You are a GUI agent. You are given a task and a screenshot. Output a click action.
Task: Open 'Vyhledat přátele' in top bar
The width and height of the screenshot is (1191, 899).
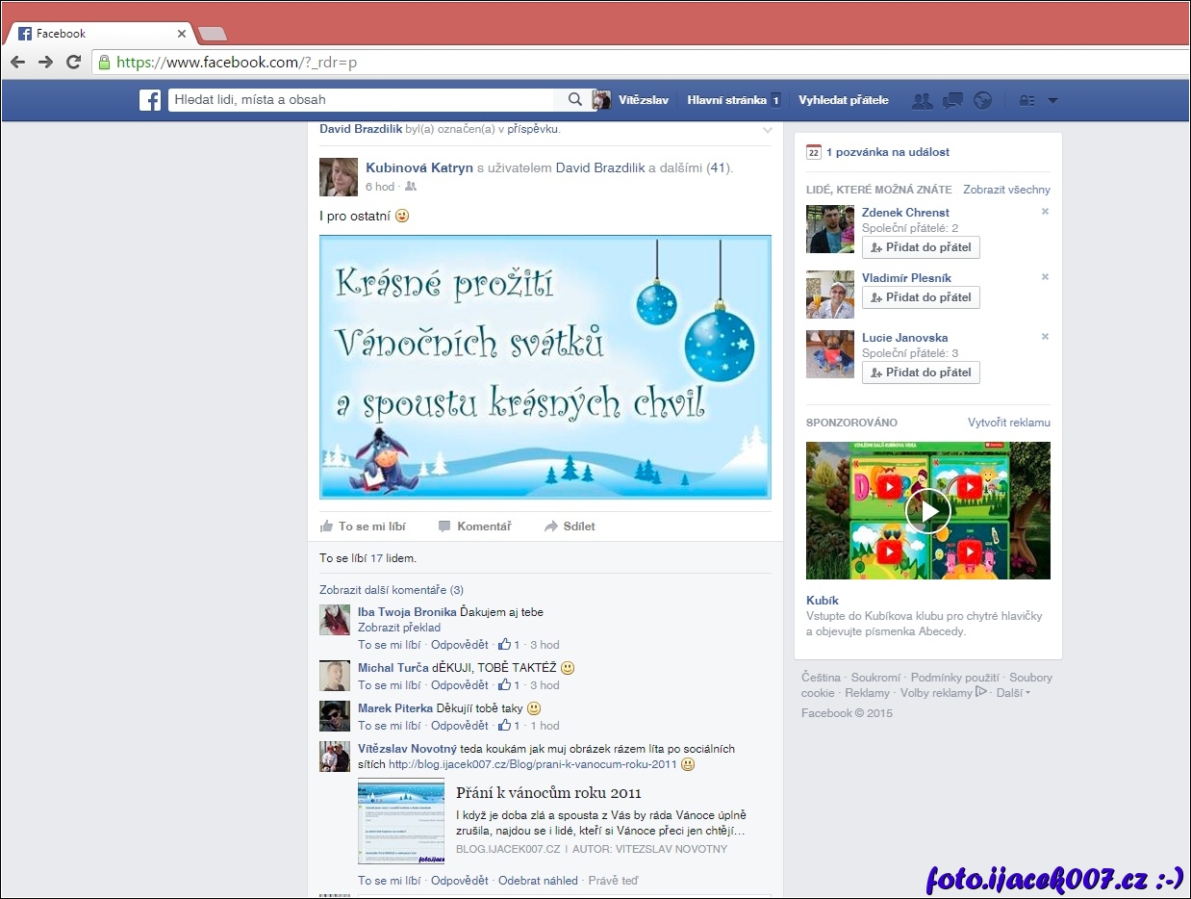pyautogui.click(x=843, y=100)
